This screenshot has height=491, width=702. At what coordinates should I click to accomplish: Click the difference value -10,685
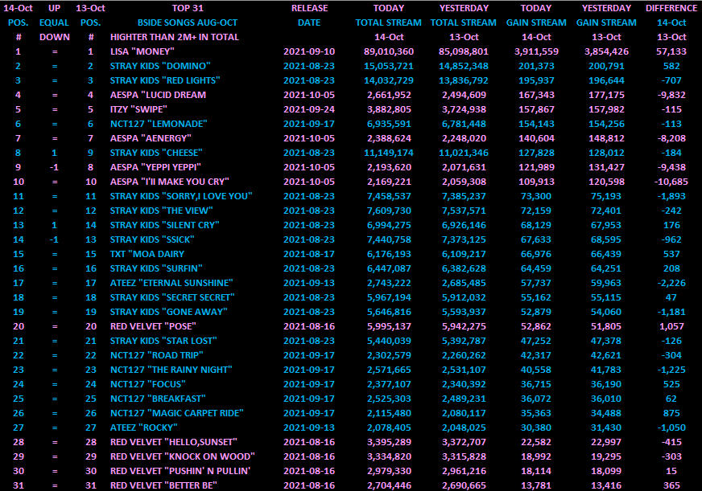click(671, 182)
